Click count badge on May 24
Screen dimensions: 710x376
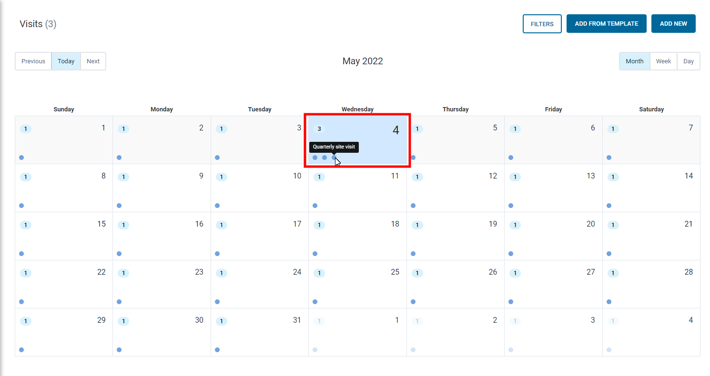coord(222,273)
